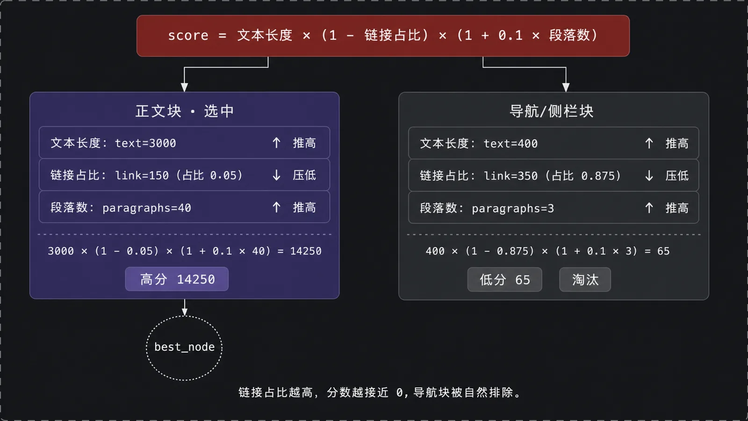Screen dimensions: 748x421
Task: Click the 正文块 · 选中 heading
Action: [x=184, y=111]
